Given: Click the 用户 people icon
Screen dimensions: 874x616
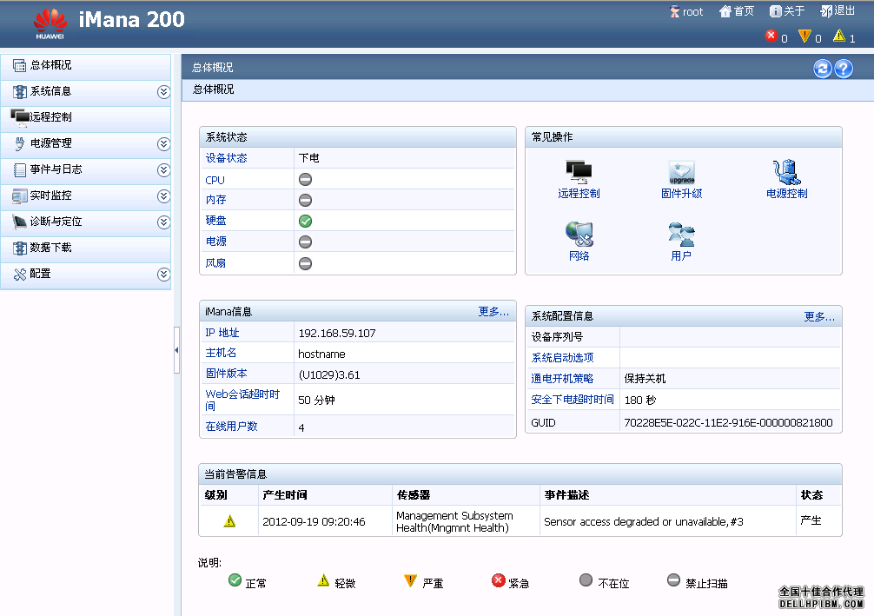Looking at the screenshot, I should point(681,235).
